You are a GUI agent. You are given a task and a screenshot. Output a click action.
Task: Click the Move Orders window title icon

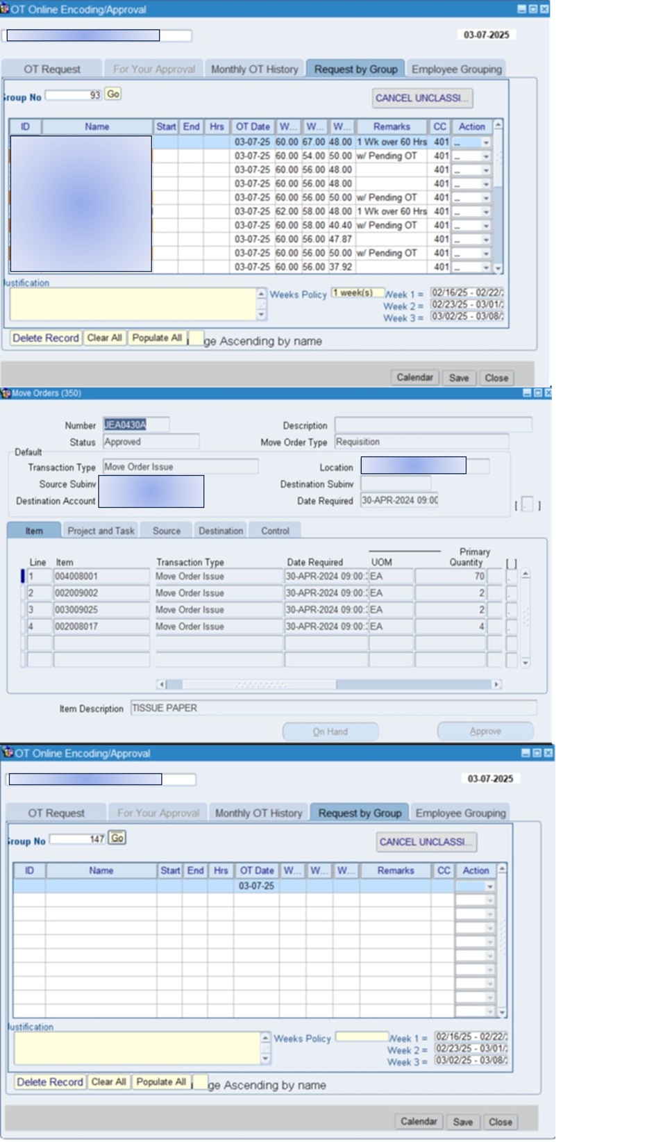pyautogui.click(x=6, y=393)
